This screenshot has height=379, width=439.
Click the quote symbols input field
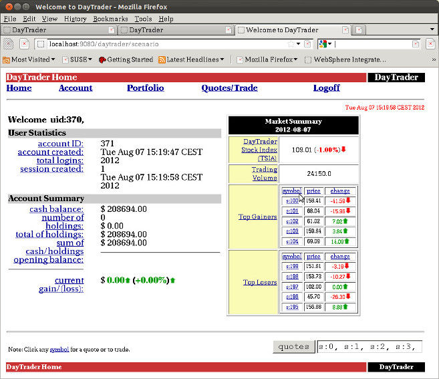point(369,346)
